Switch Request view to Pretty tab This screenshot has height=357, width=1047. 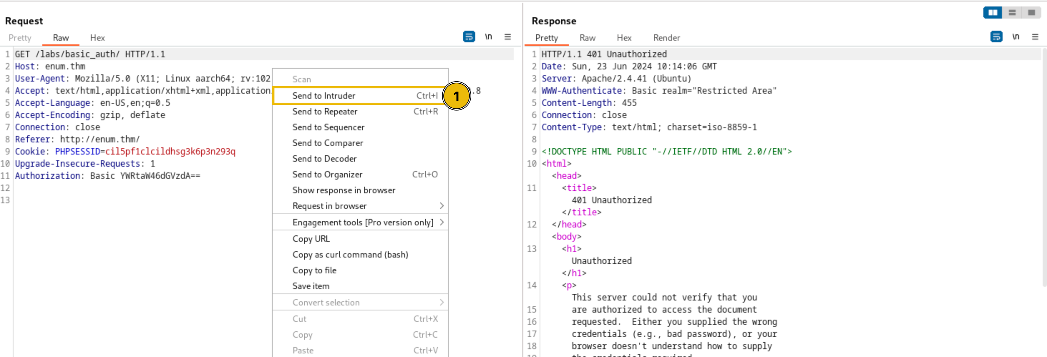coord(20,38)
